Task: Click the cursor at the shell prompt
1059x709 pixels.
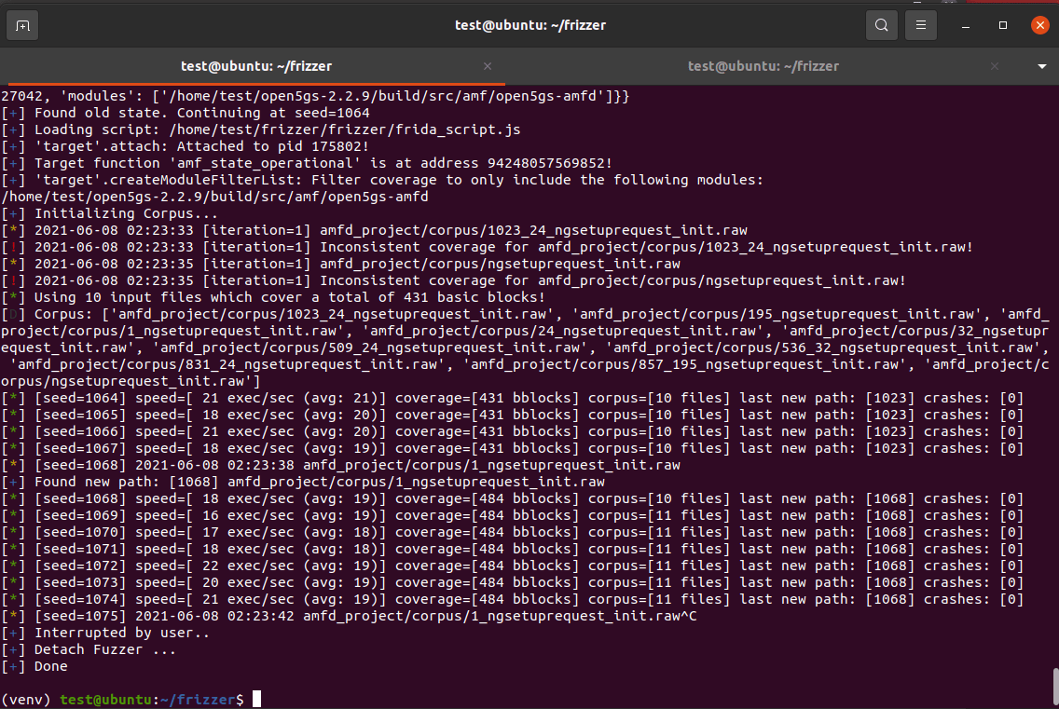Action: point(256,699)
